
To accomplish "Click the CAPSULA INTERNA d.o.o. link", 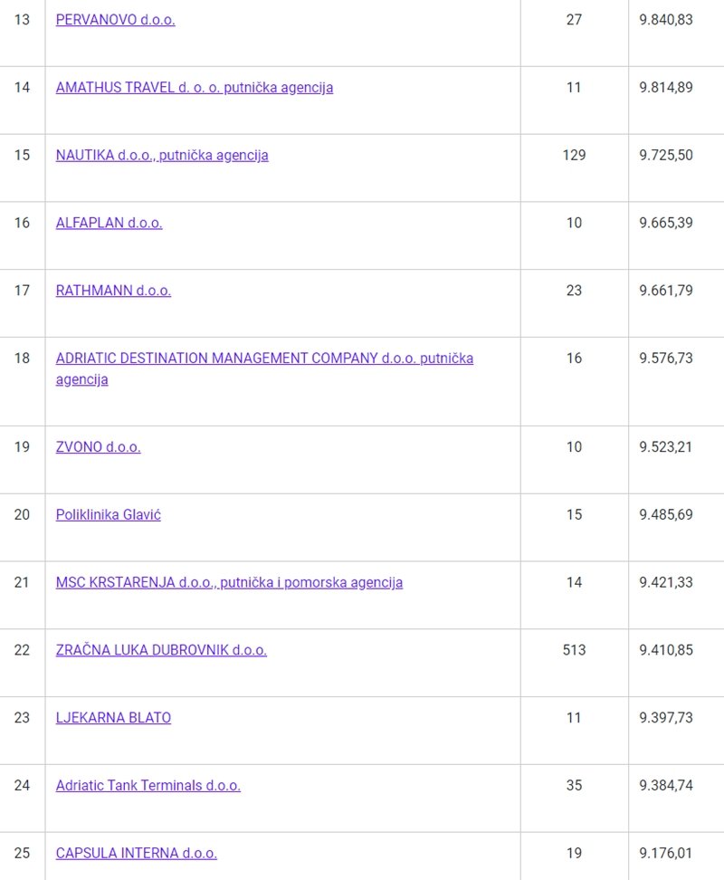I will [x=136, y=853].
